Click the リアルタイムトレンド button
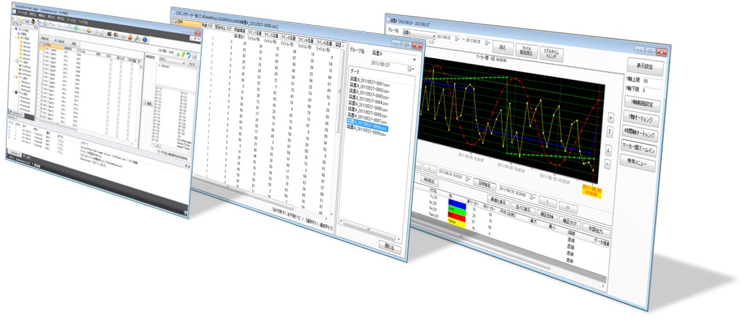The width and height of the screenshot is (746, 320). (x=550, y=52)
